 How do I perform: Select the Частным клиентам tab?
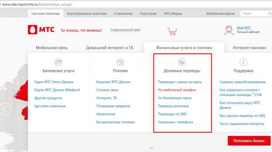(45, 14)
